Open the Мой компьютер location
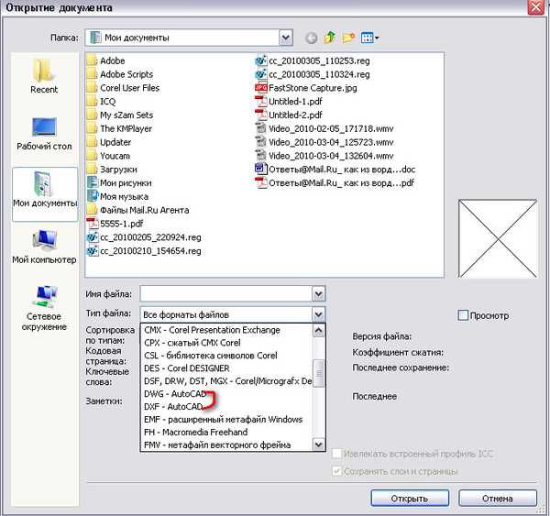This screenshot has width=550, height=516. pos(44,247)
